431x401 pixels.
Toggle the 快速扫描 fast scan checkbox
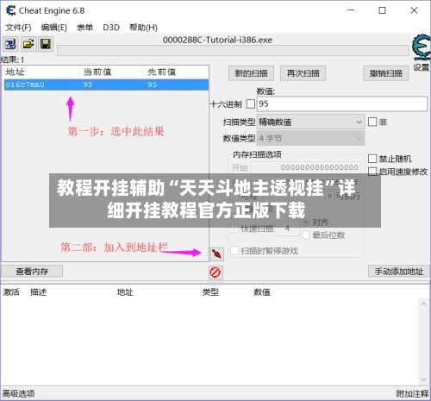click(x=234, y=229)
